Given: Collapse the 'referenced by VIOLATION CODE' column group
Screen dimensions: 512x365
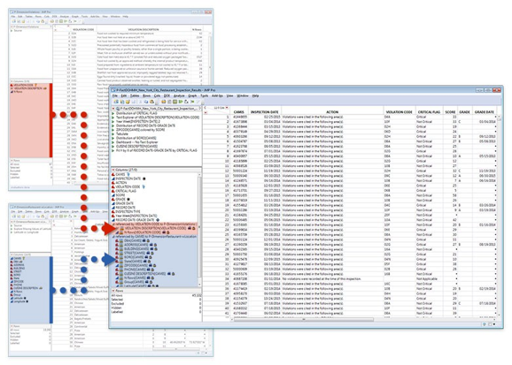Looking at the screenshot, I should coord(113,224).
